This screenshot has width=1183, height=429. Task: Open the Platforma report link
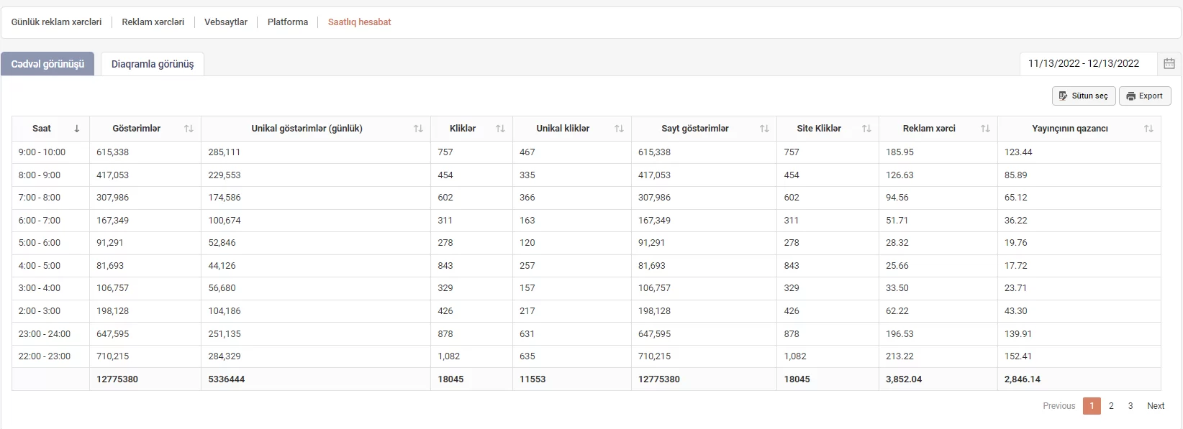click(288, 22)
